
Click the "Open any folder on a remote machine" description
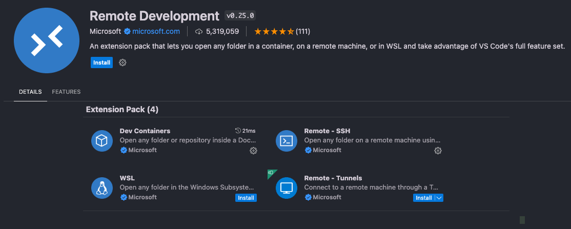[x=373, y=140]
